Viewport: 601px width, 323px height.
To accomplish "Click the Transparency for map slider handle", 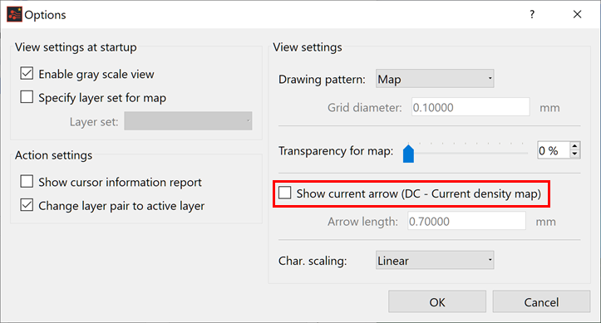I will pyautogui.click(x=409, y=154).
